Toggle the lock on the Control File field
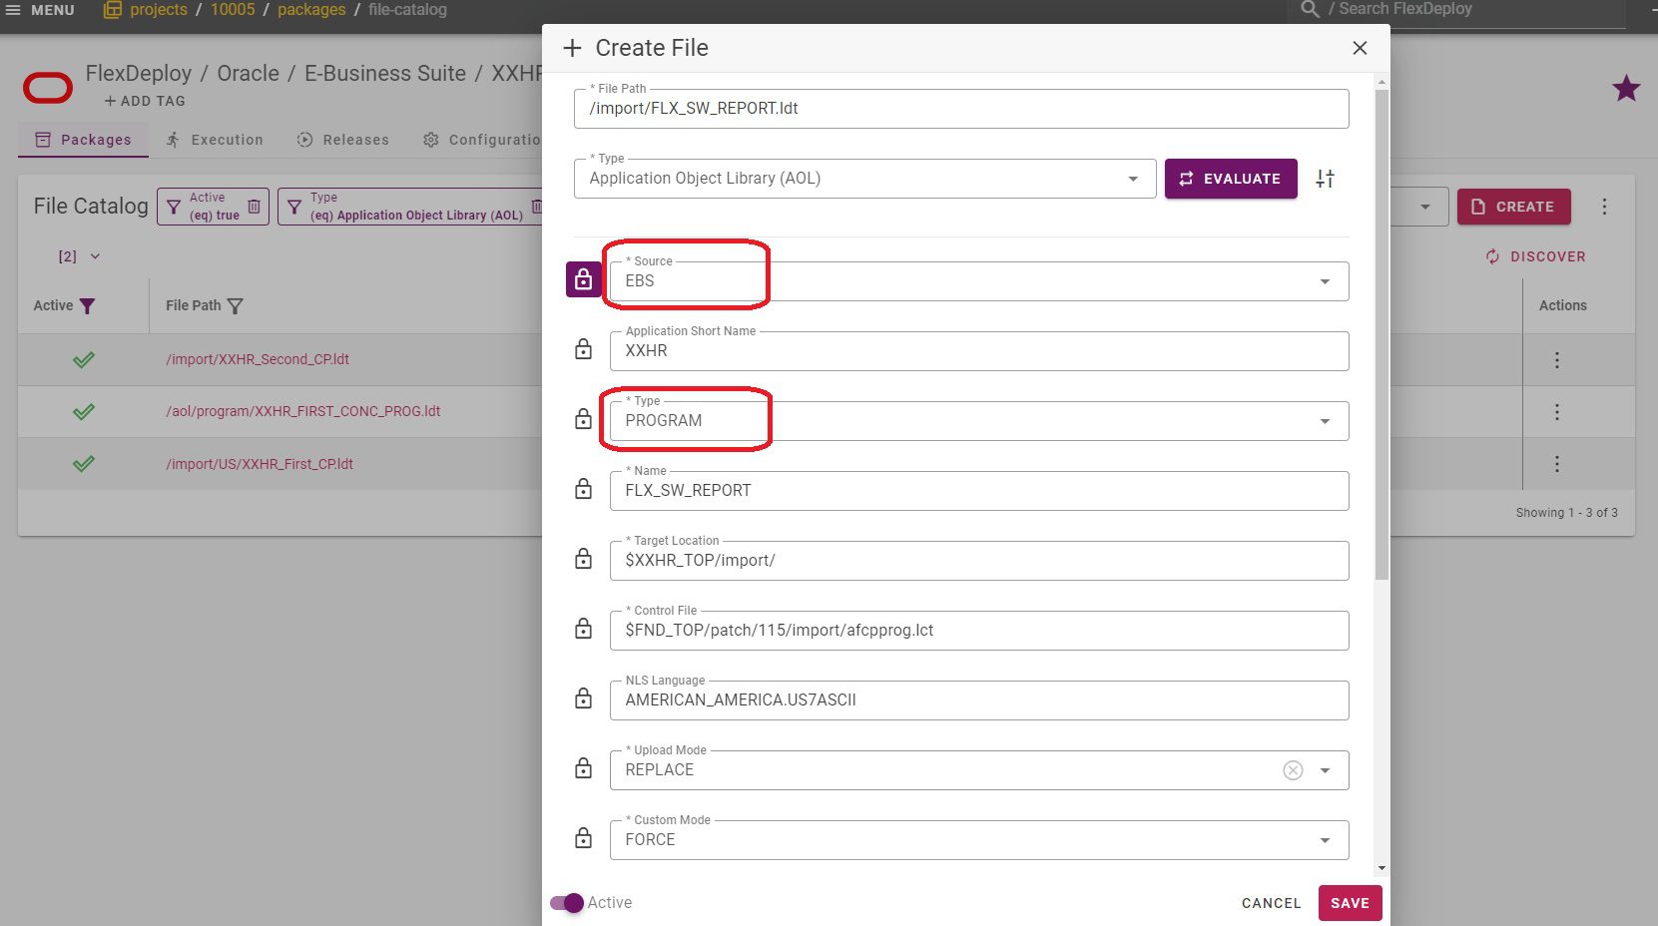1658x926 pixels. point(583,629)
